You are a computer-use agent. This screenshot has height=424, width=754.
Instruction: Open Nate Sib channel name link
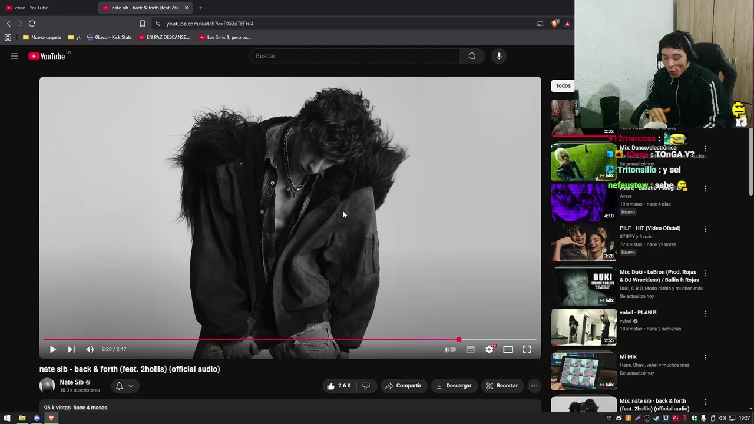point(71,382)
